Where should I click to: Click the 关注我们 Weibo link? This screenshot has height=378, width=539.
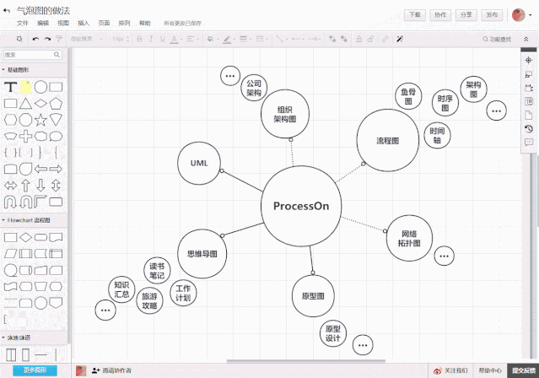(x=450, y=370)
